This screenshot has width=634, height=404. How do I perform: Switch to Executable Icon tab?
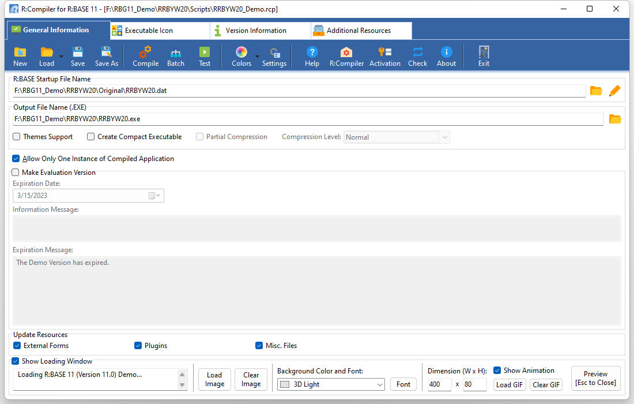pyautogui.click(x=160, y=31)
